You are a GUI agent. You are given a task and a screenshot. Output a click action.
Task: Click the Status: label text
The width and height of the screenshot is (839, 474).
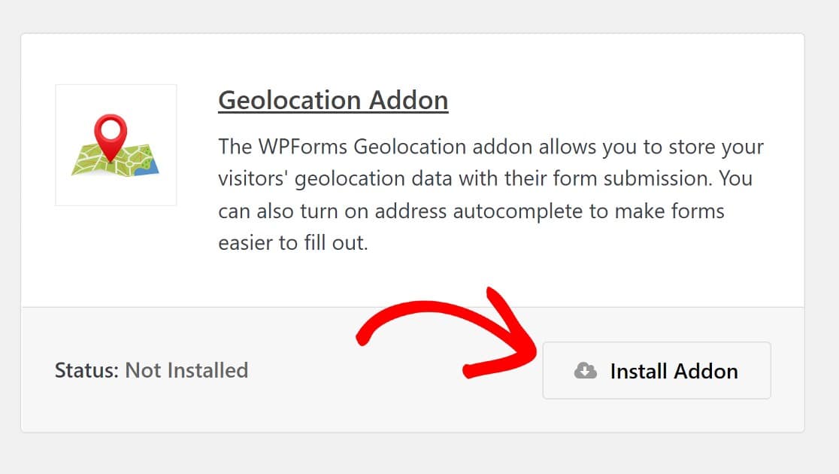tap(86, 370)
